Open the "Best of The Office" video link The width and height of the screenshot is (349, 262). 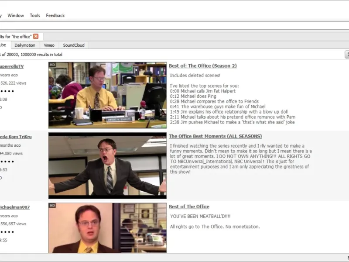tap(189, 207)
